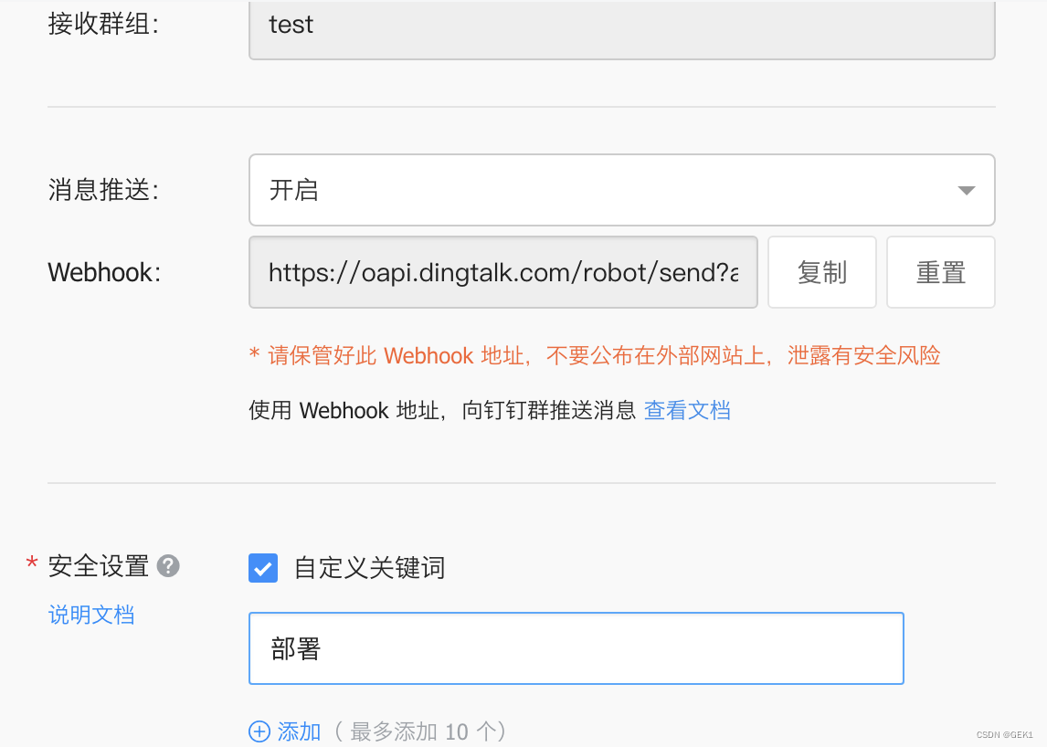Click the 复制 button to copy Webhook
Screen dimensions: 1047x747
coord(822,272)
